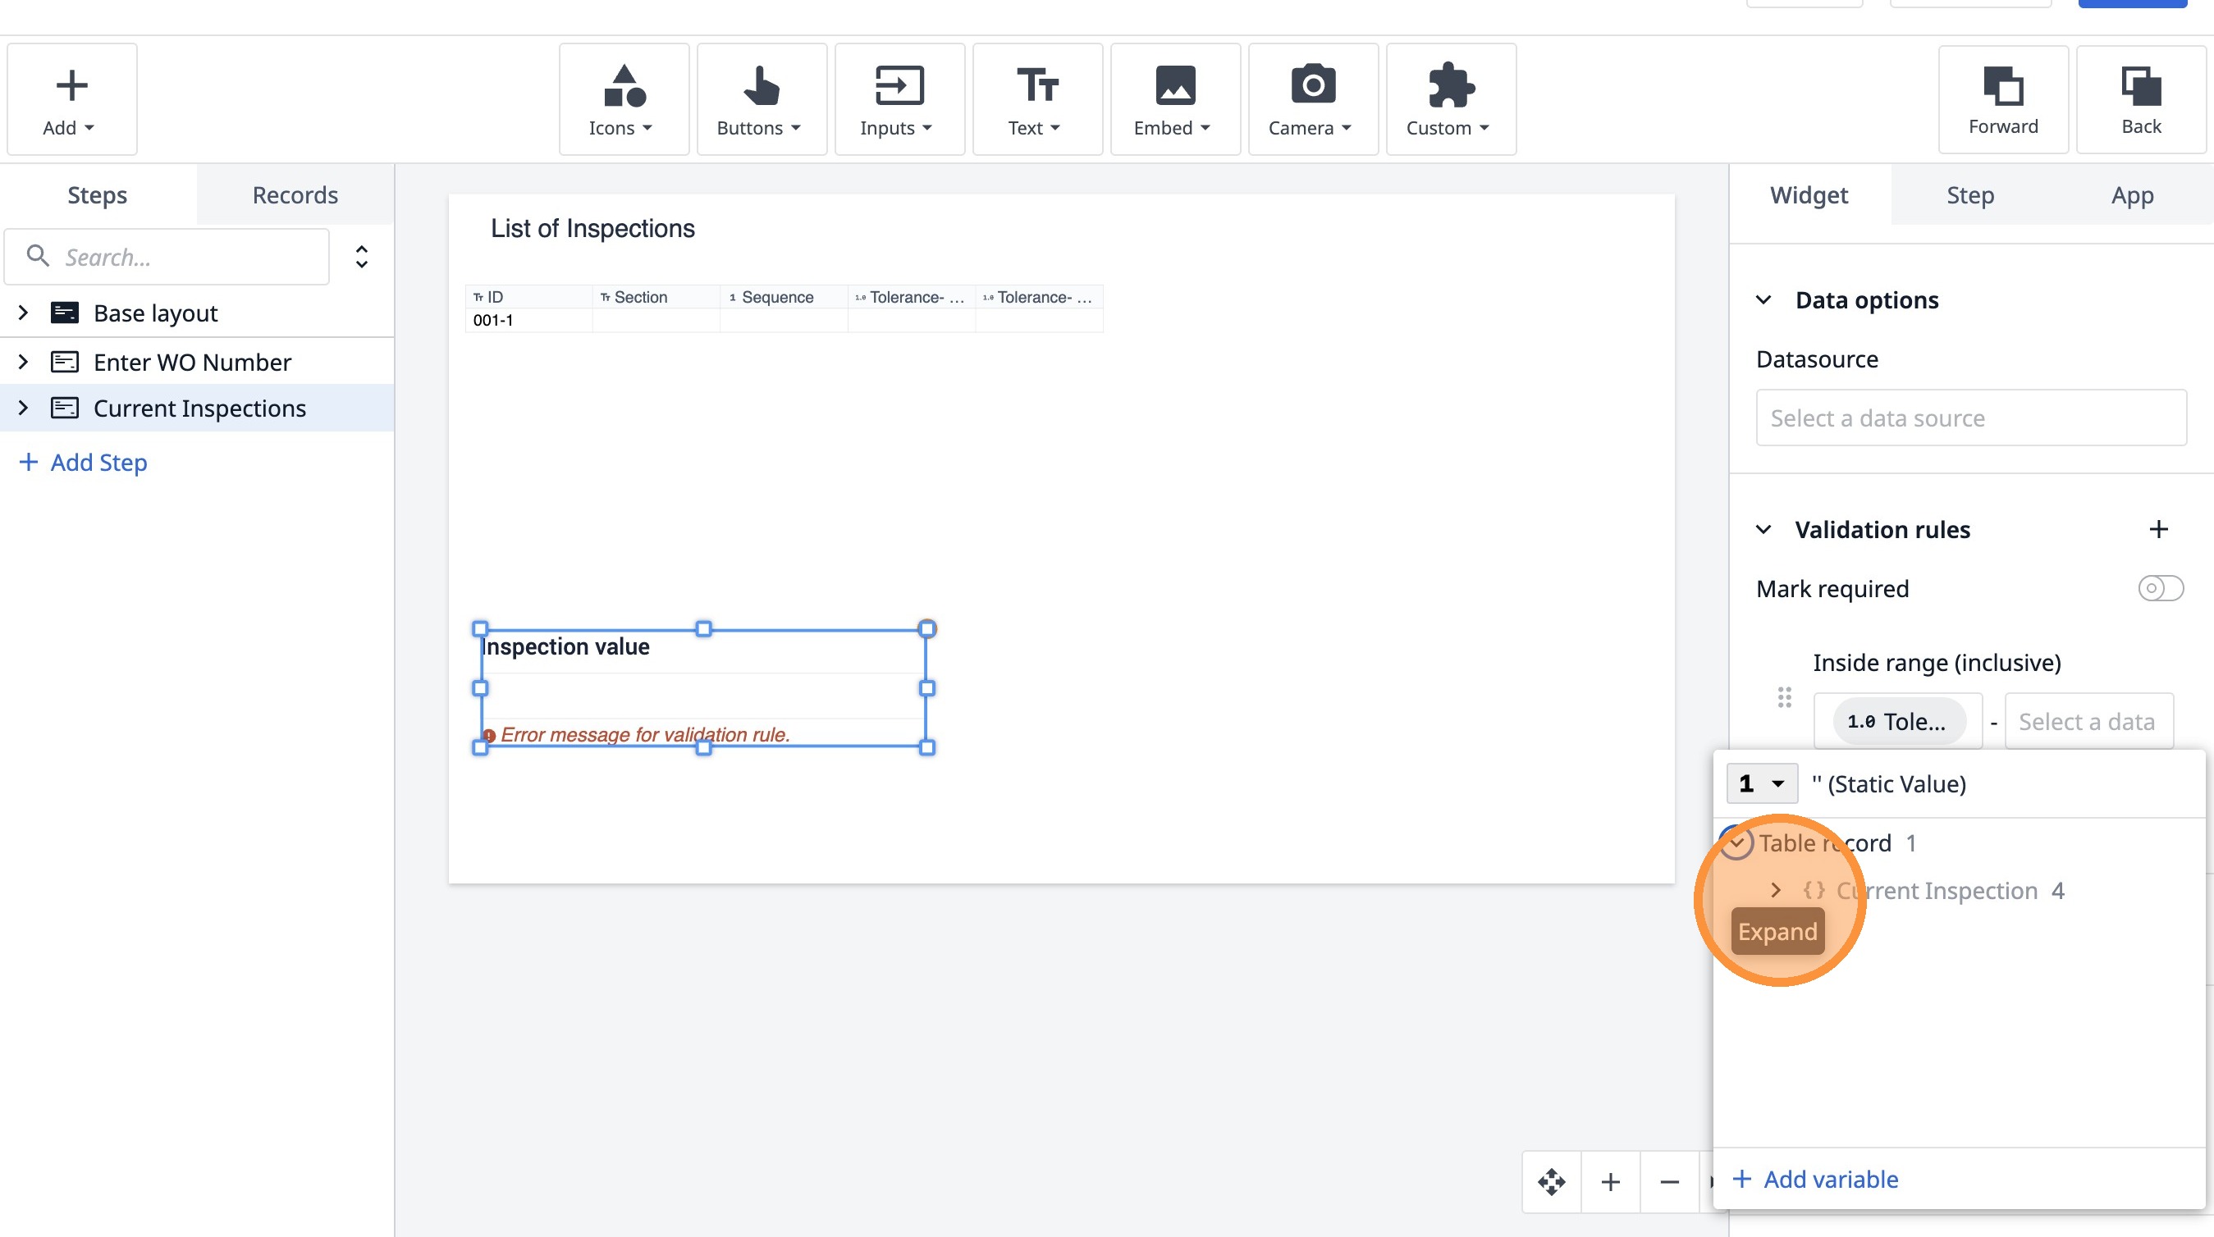
Task: Click the Bring Forward icon
Action: pyautogui.click(x=2002, y=99)
